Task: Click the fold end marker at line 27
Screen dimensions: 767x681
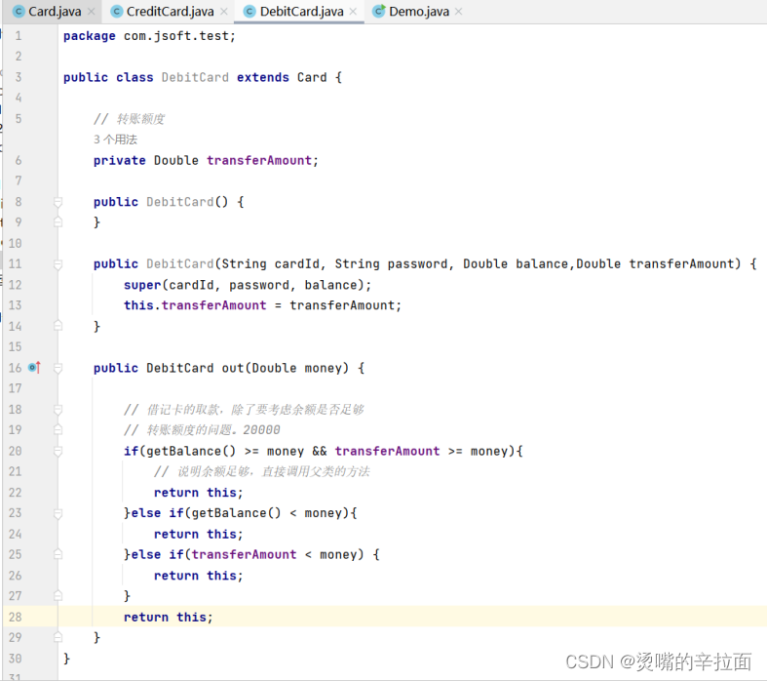Action: 58,596
